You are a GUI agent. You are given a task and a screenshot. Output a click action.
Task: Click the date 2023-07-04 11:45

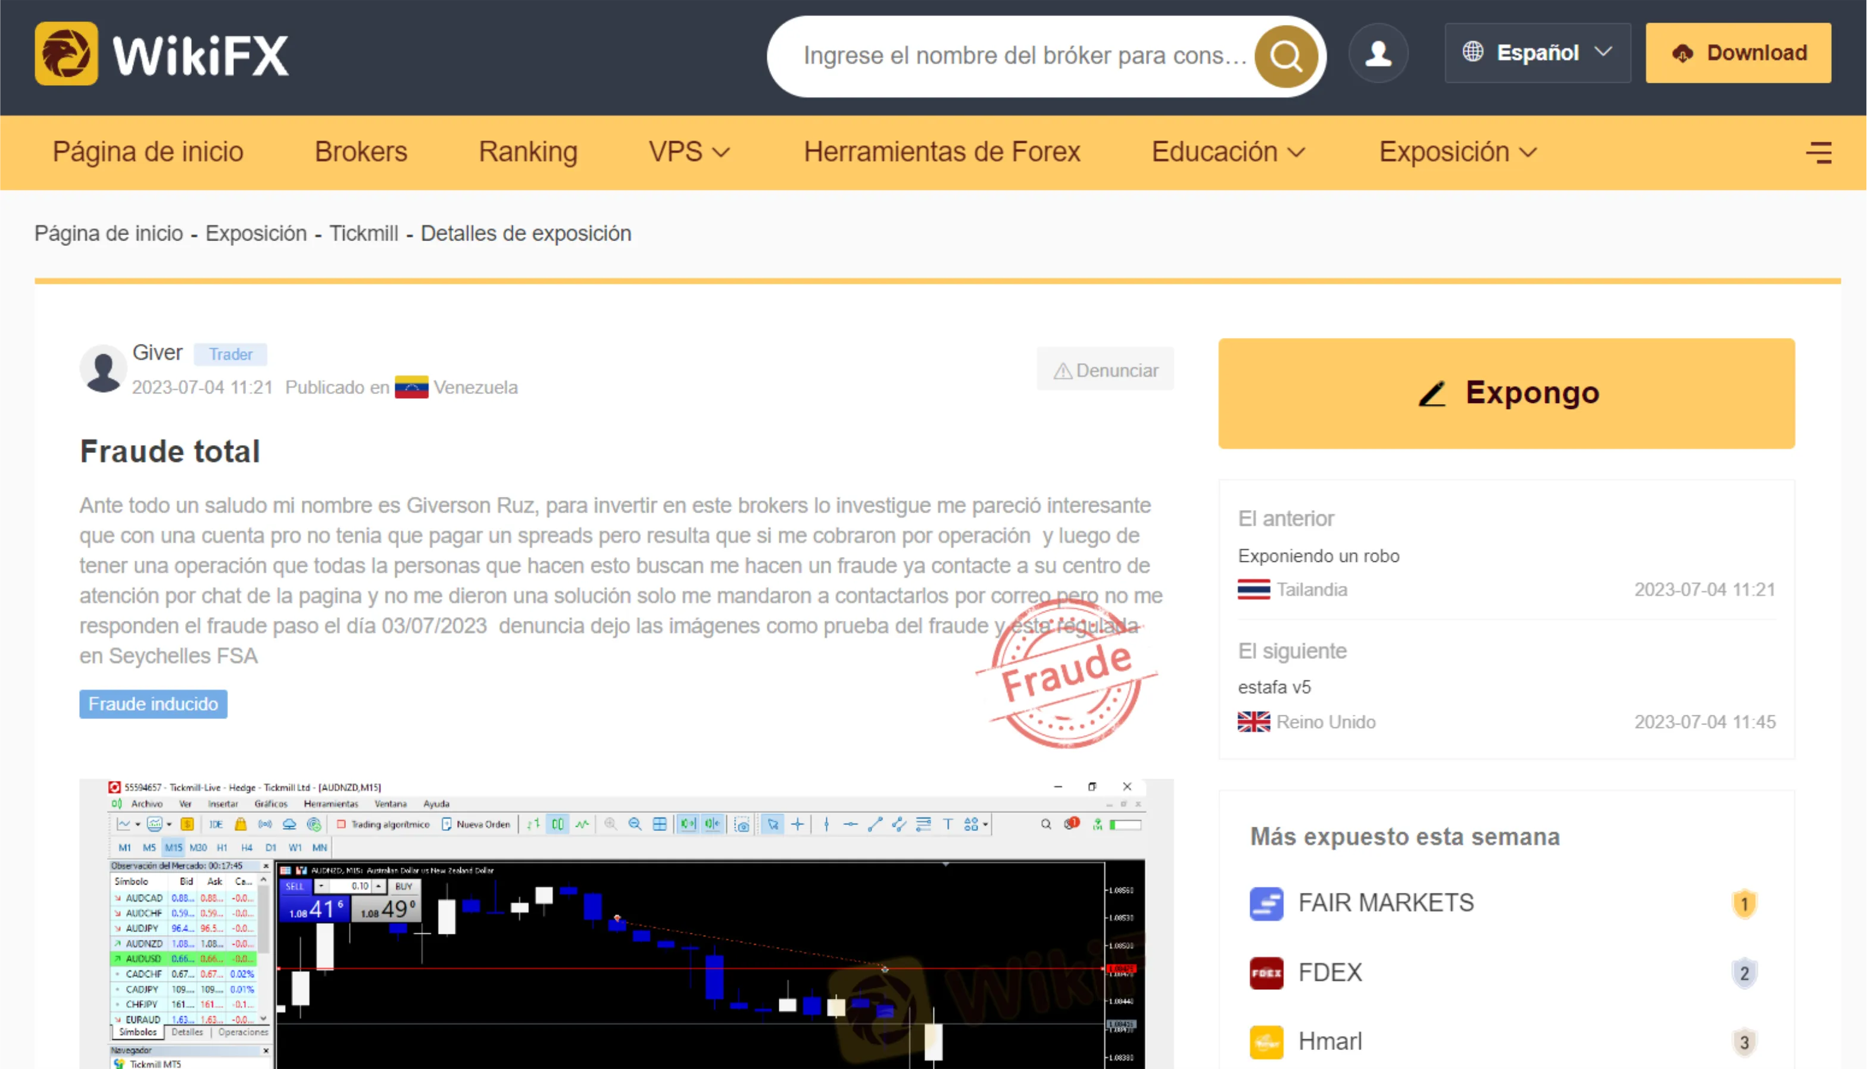click(1704, 722)
